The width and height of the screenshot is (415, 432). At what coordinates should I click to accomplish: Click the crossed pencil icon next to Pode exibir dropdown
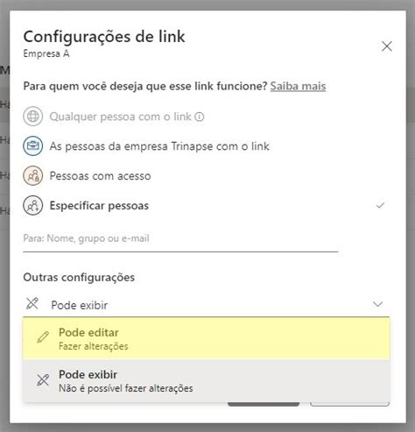[x=32, y=303]
